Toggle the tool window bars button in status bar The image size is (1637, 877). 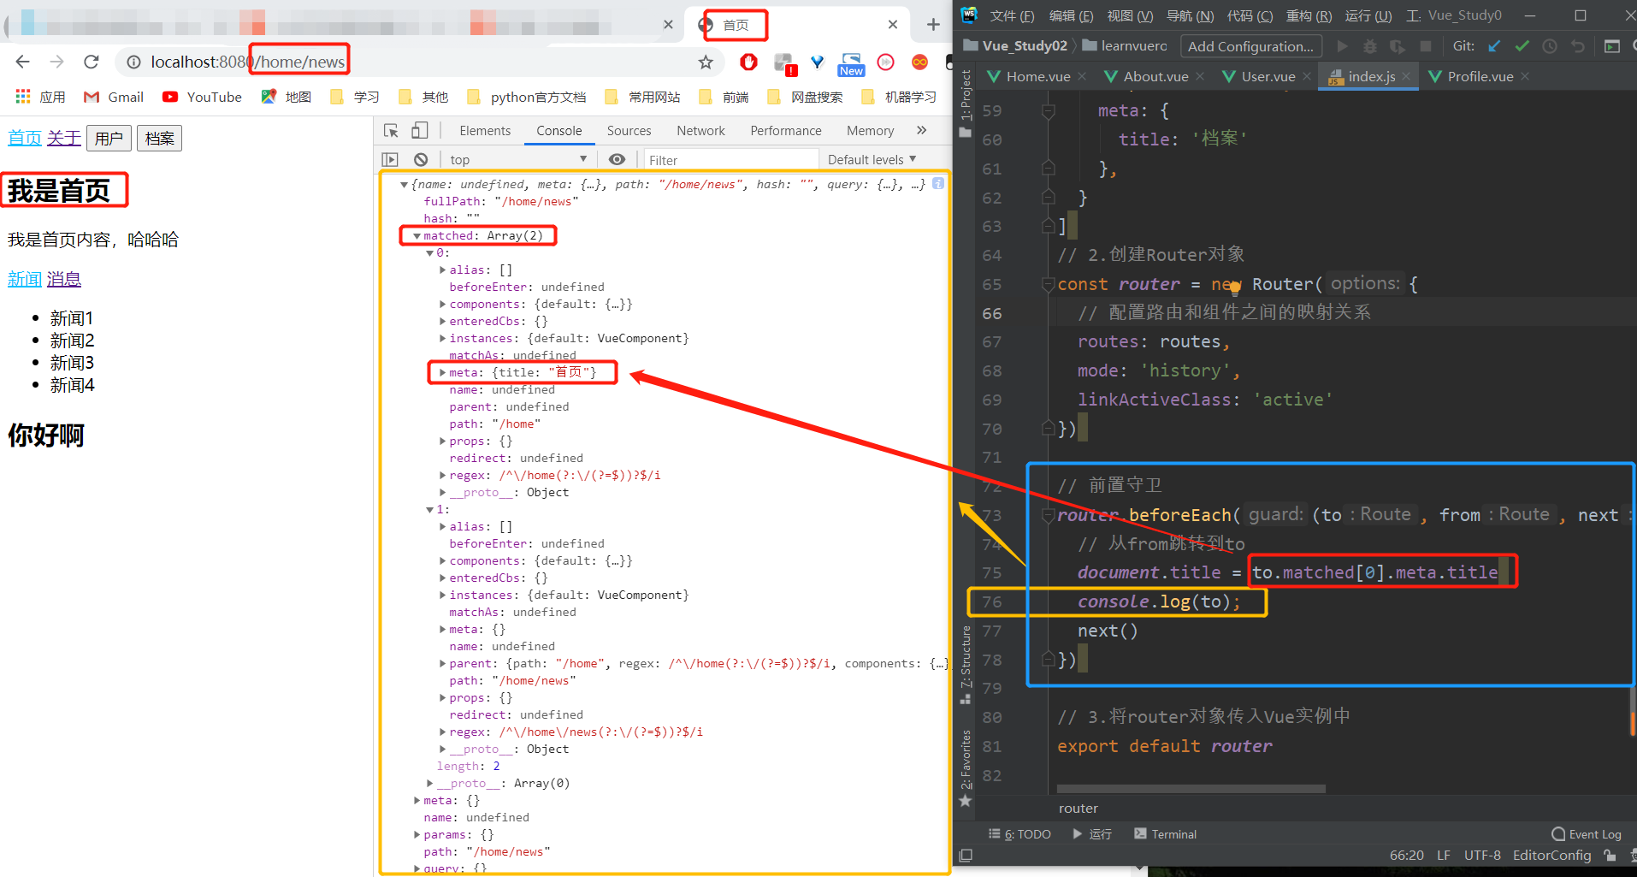click(966, 855)
